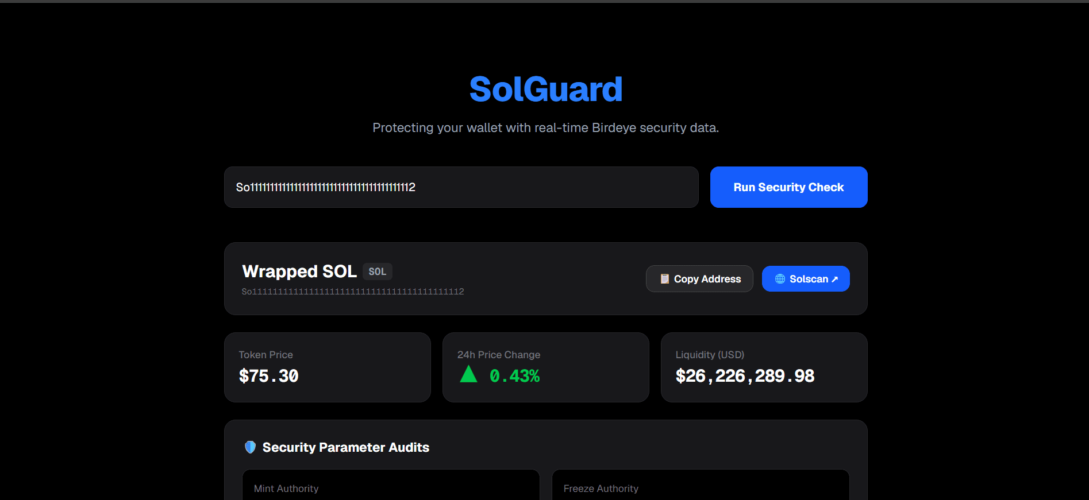Screen dimensions: 1089x500
Task: Focus the token address input field
Action: 461,187
